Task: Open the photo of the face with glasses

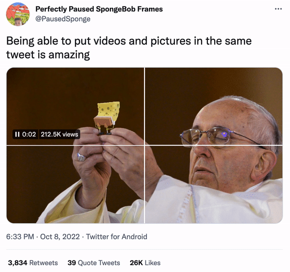Action: tap(214, 106)
